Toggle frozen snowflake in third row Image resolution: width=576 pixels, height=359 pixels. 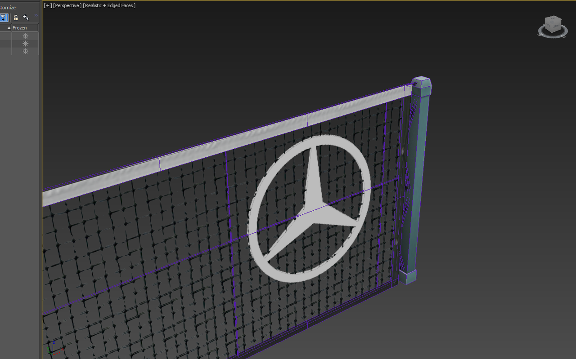pyautogui.click(x=25, y=51)
